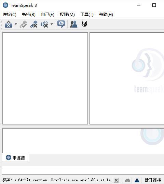Maximize the TeamSpeak 3 window
Image resolution: width=164 pixels, height=184 pixels.
pyautogui.click(x=154, y=5)
